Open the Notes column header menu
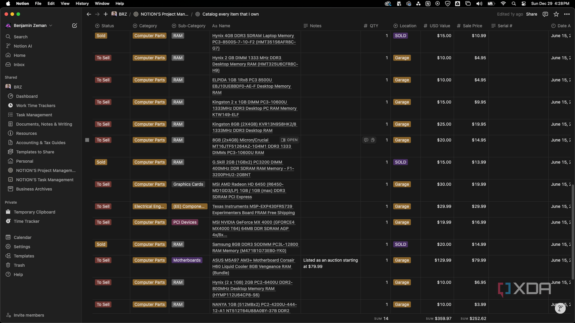 (x=312, y=26)
